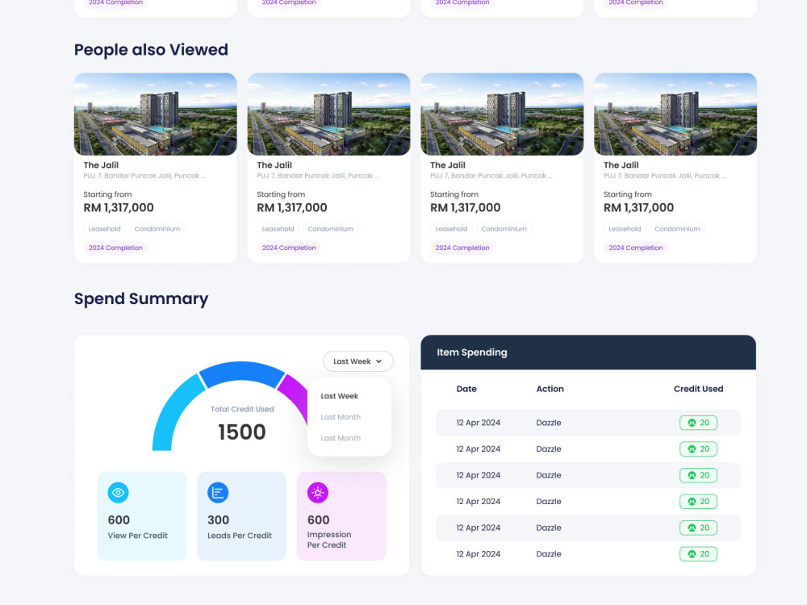This screenshot has height=605, width=807.
Task: Select the 300 Leads Per Credit card
Action: click(x=241, y=516)
